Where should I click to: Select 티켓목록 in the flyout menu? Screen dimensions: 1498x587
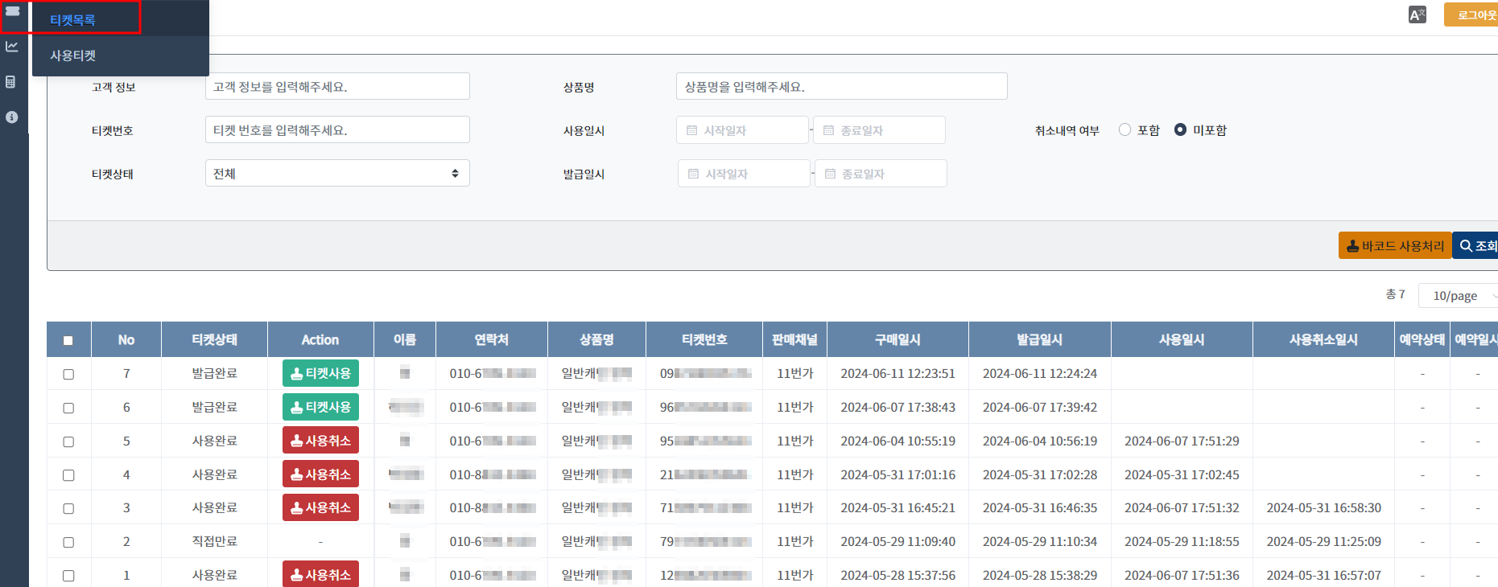point(72,19)
